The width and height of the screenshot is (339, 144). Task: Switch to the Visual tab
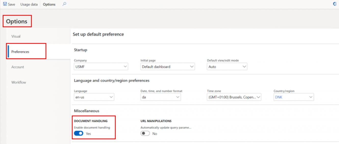click(16, 36)
